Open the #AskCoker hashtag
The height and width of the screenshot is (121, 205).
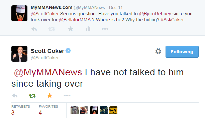coord(172,20)
